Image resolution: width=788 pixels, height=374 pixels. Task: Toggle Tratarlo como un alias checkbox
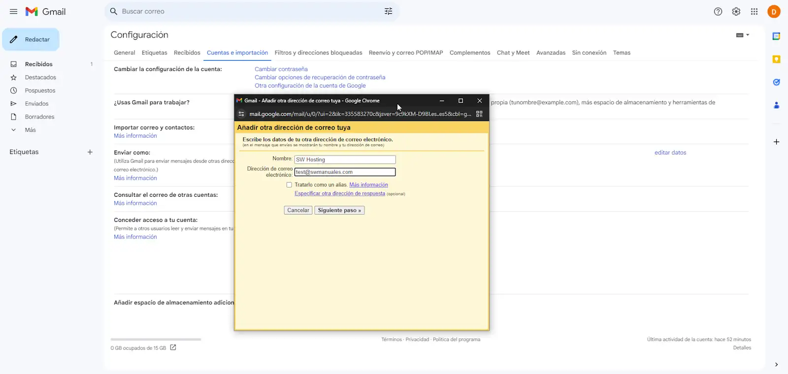pos(289,185)
